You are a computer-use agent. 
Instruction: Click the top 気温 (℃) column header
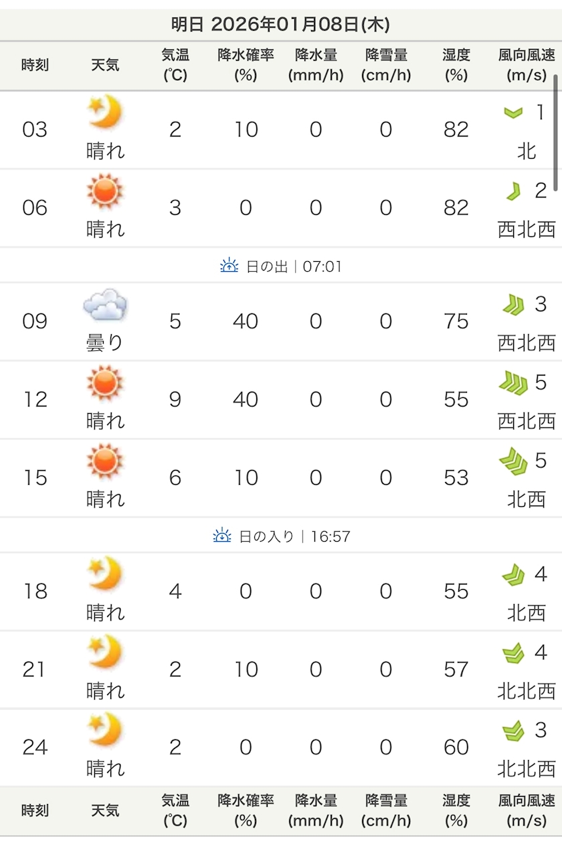click(175, 65)
